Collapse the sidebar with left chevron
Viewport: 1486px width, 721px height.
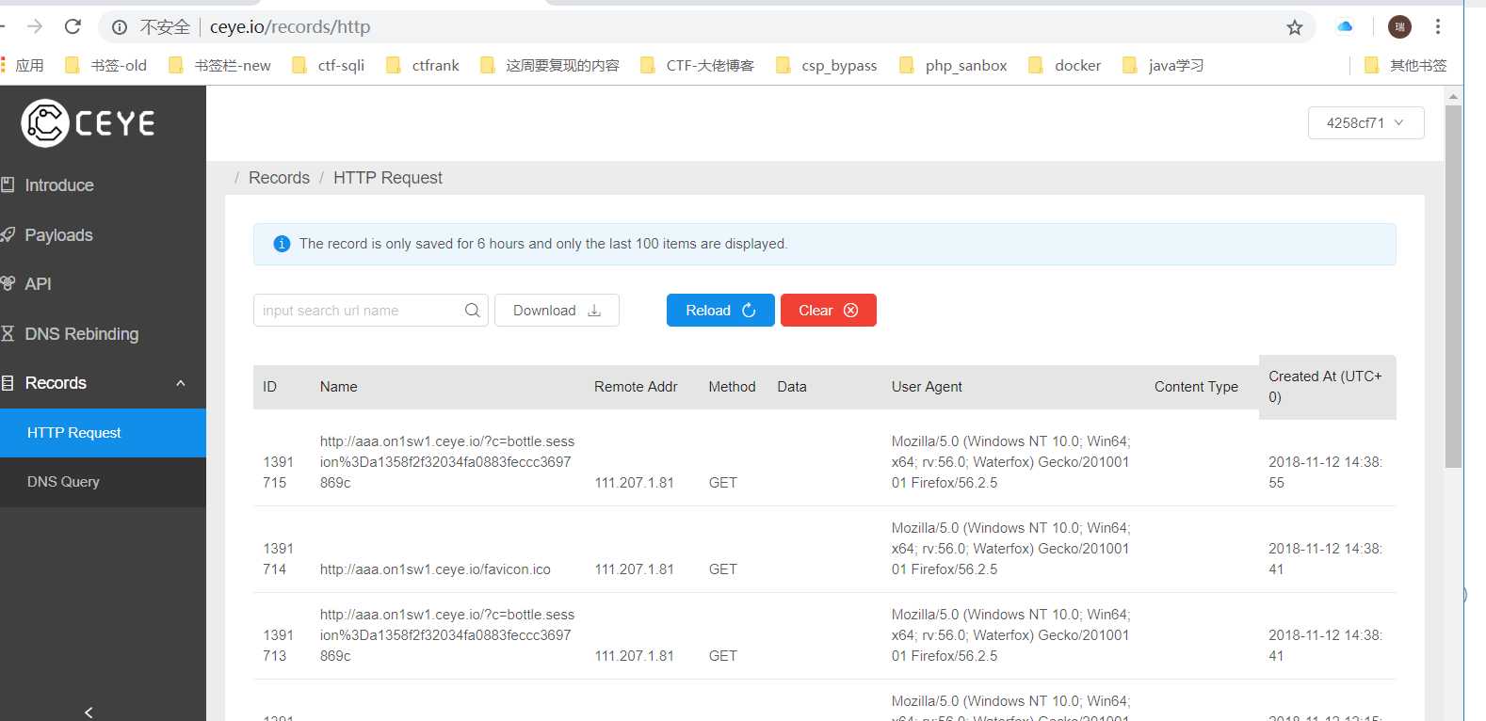(x=89, y=712)
